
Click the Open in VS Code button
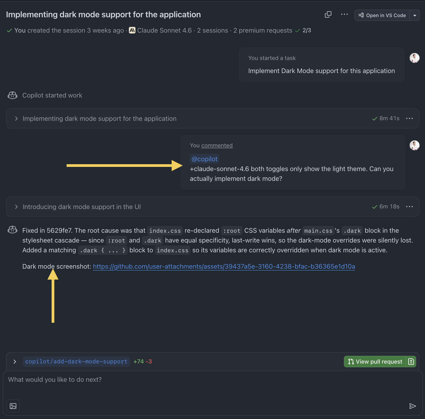[382, 16]
